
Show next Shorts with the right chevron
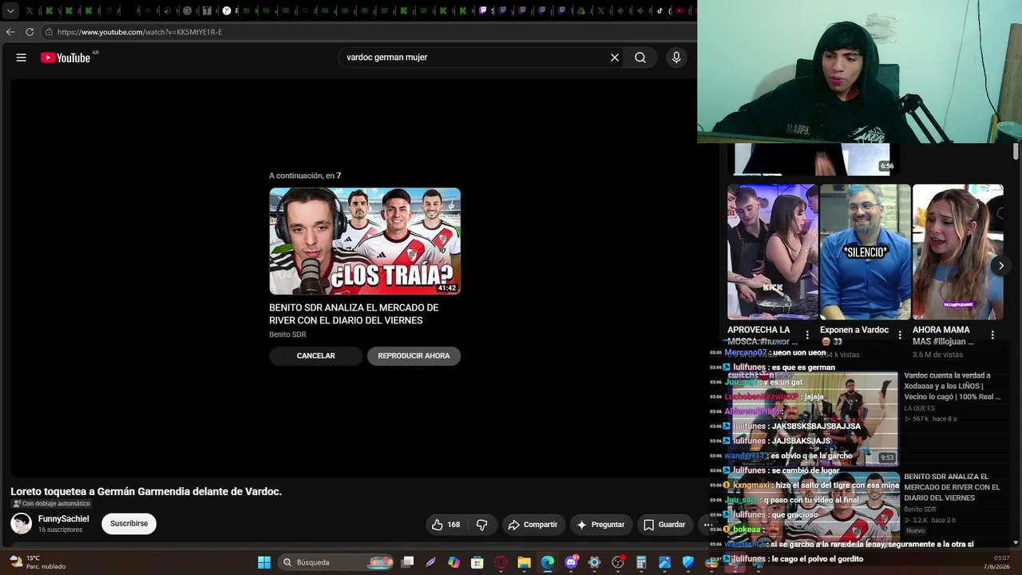click(1000, 266)
